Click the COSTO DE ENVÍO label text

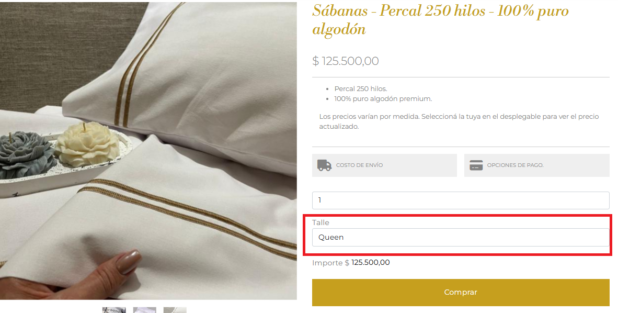(x=360, y=165)
